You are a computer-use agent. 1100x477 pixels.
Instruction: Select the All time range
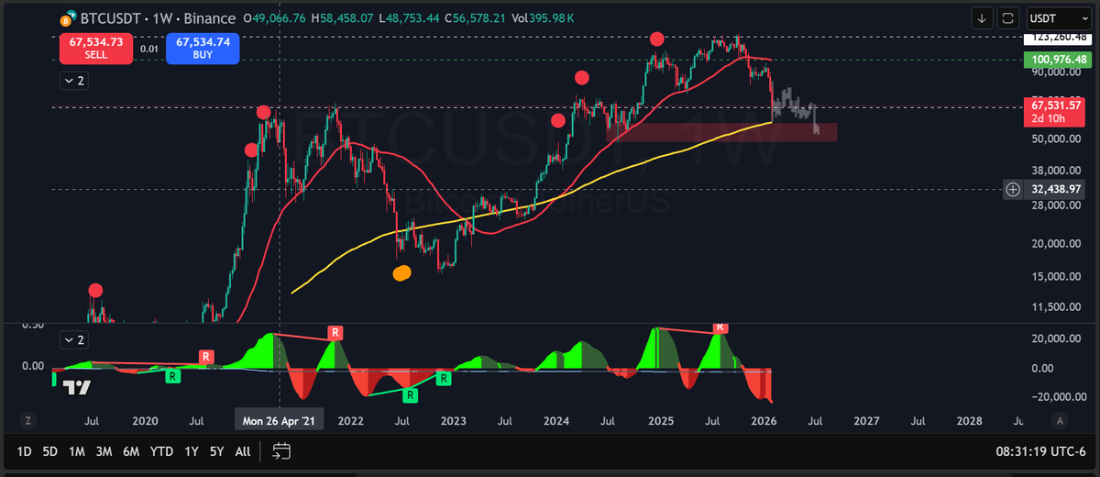click(242, 451)
